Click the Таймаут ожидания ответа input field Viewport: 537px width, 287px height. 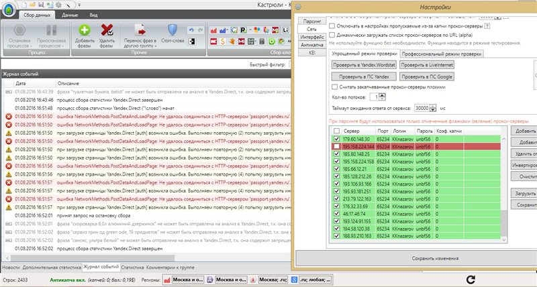(422, 107)
